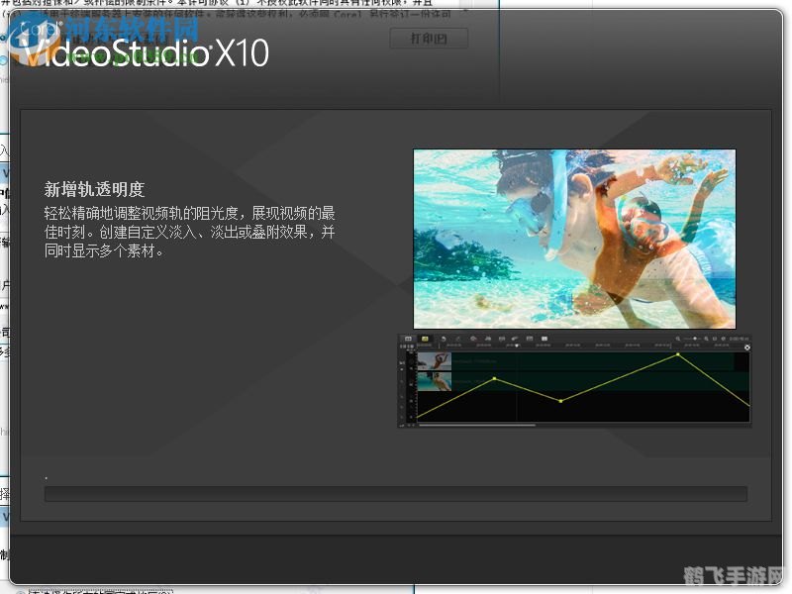Click the highest yellow opacity keyframe point
Screen dimensions: 792x594
click(678, 353)
